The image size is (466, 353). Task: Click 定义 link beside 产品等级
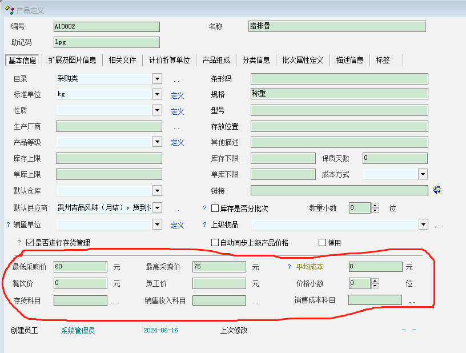tap(177, 143)
